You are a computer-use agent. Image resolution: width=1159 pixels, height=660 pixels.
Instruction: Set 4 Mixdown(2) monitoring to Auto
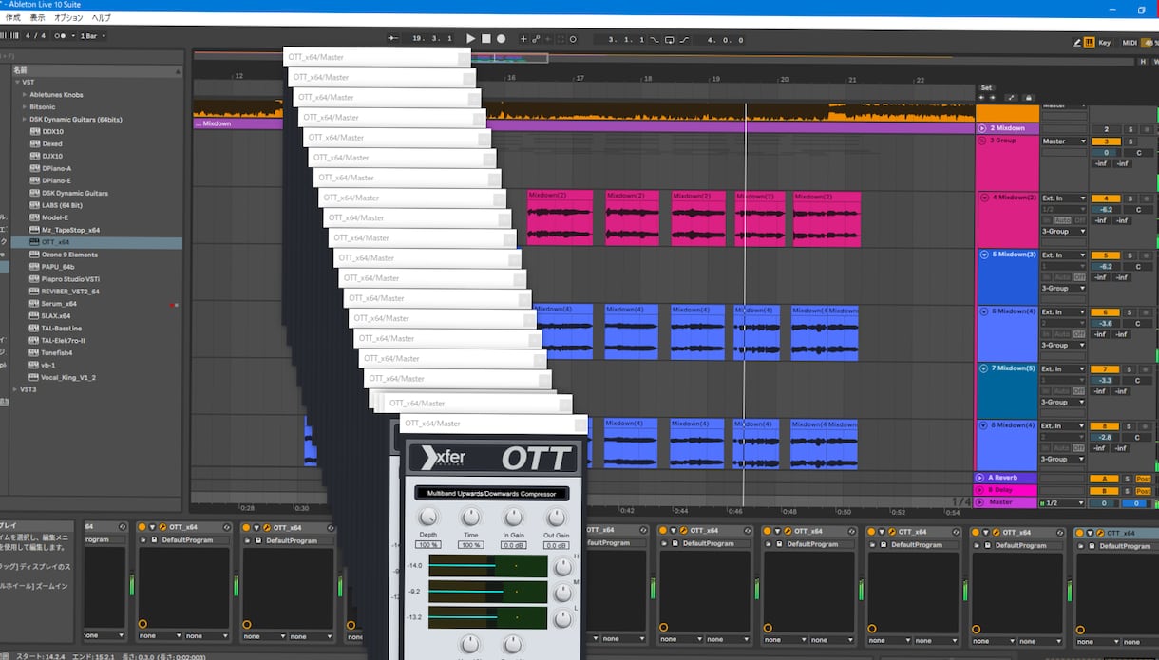point(1064,220)
